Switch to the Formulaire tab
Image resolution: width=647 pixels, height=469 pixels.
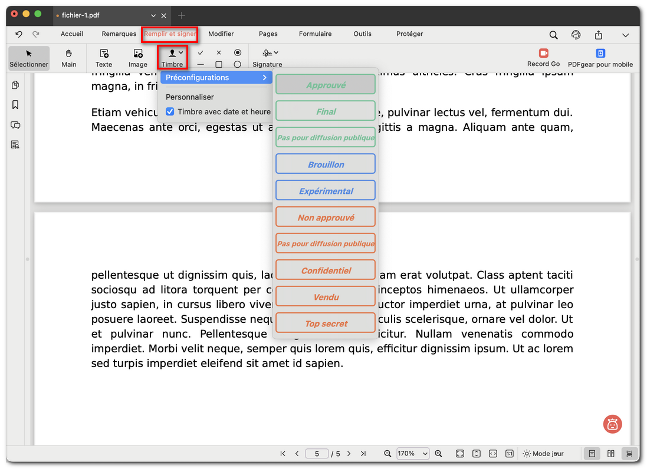click(315, 34)
